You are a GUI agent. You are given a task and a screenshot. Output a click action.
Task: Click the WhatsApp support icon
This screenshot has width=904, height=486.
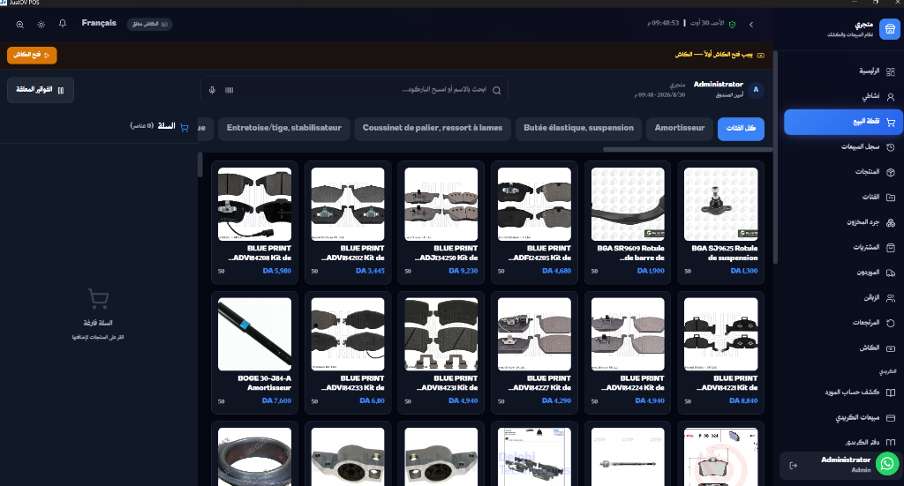click(886, 464)
